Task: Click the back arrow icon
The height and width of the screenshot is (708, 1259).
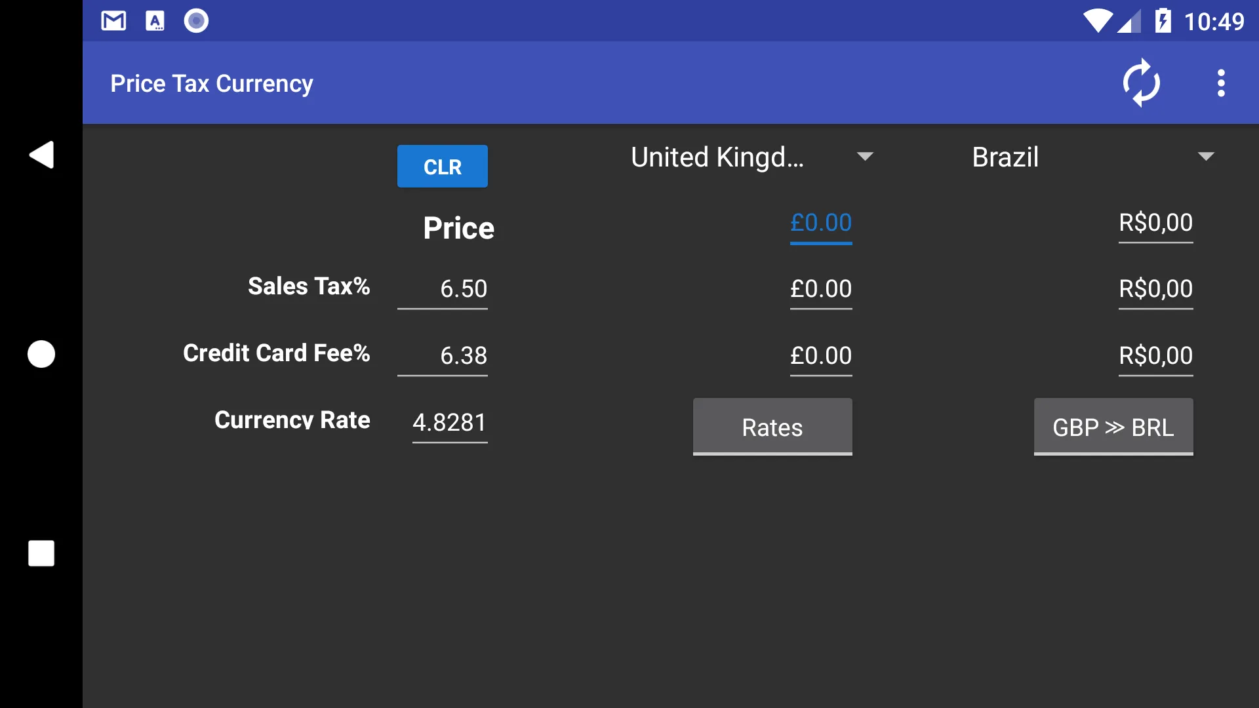Action: [x=41, y=154]
